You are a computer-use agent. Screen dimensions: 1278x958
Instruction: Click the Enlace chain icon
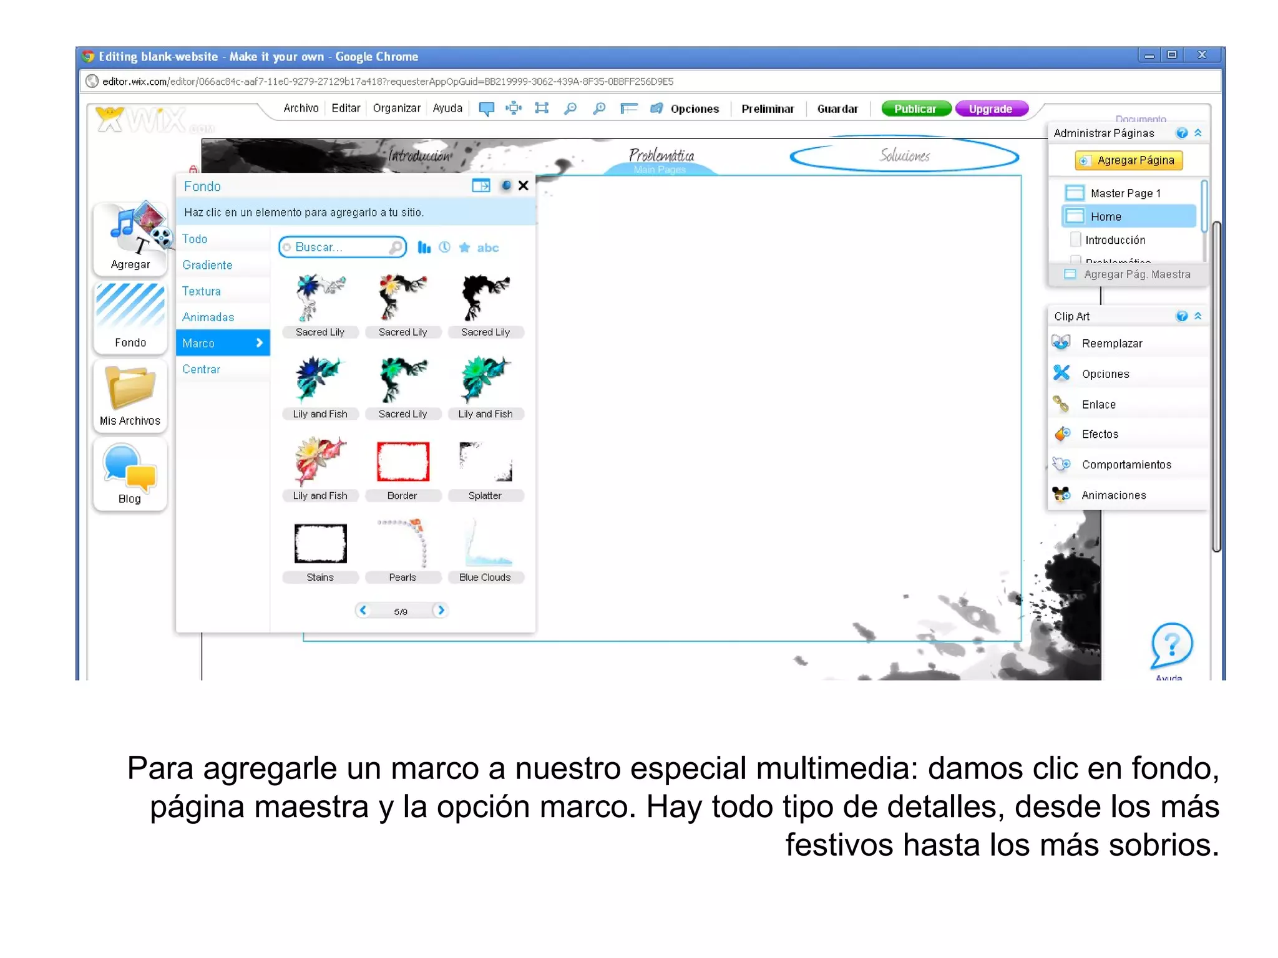point(1061,404)
